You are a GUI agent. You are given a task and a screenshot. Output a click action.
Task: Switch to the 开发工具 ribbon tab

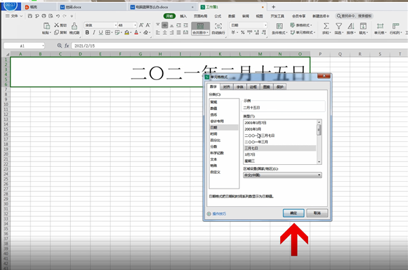click(x=277, y=16)
